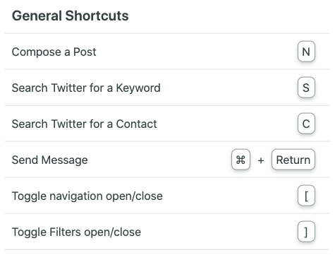Click the word Contact in third row
The width and height of the screenshot is (335, 255).
136,124
